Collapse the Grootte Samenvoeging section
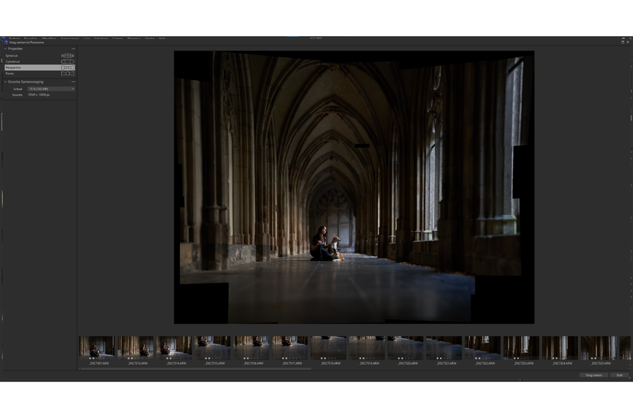 coord(5,82)
